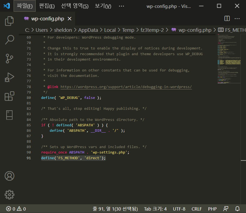246x213 pixels.
Task: Open the Search view in the activity bar
Action: (10, 40)
